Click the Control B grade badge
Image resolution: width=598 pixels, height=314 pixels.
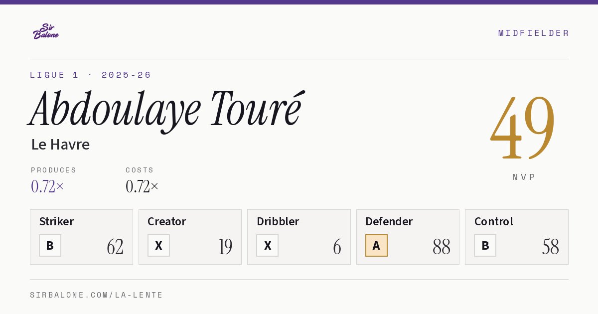pos(485,246)
